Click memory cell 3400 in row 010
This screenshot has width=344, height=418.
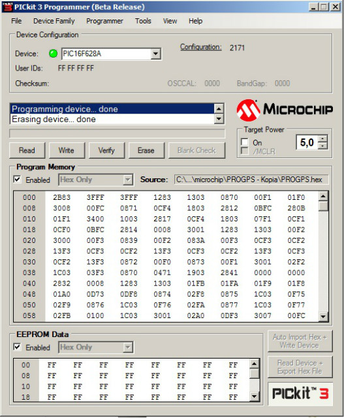click(95, 219)
